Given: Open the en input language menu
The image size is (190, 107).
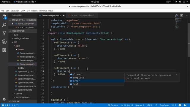Looking at the screenshot, I should (x=168, y=2).
